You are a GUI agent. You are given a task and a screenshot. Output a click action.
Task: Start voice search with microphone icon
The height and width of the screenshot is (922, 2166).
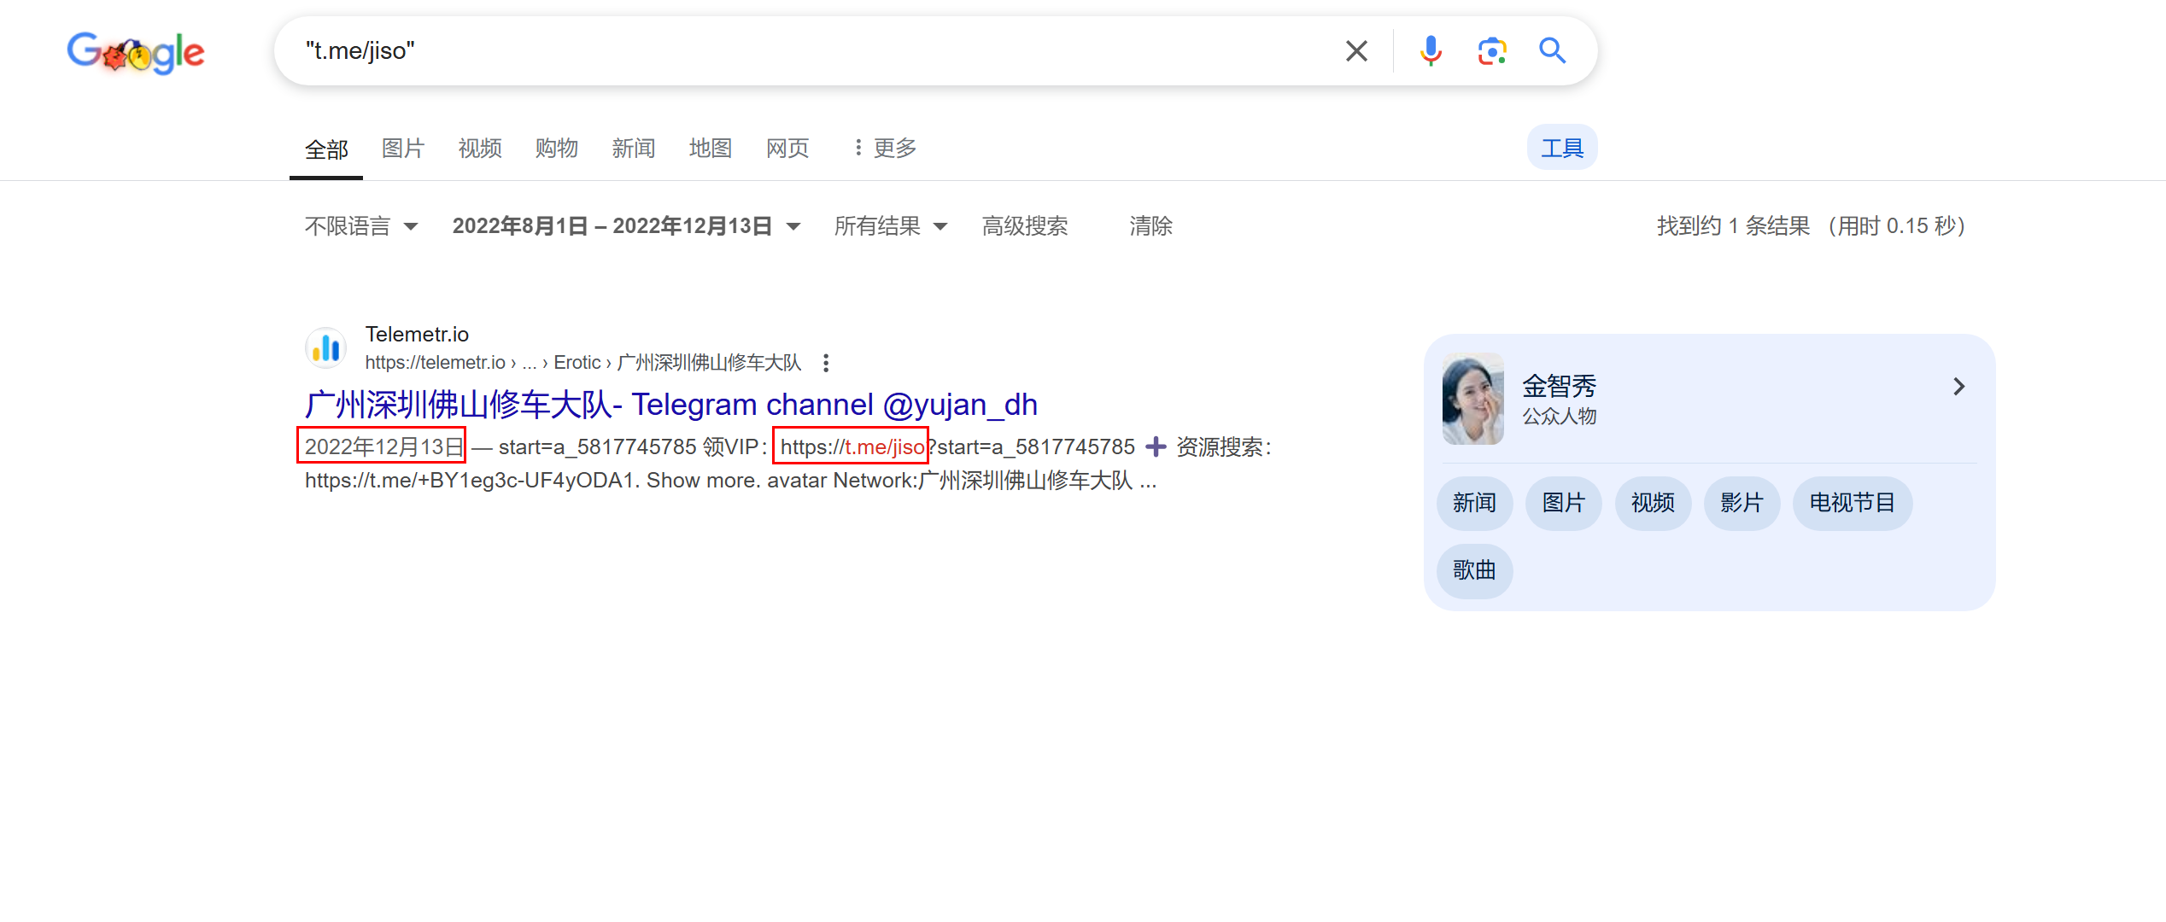coord(1431,51)
